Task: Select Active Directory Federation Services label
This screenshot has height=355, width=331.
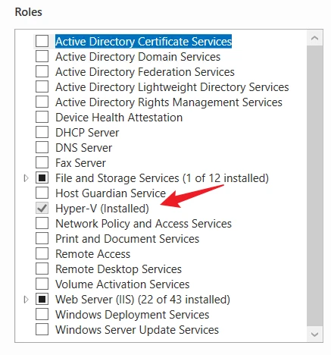Action: (x=145, y=72)
